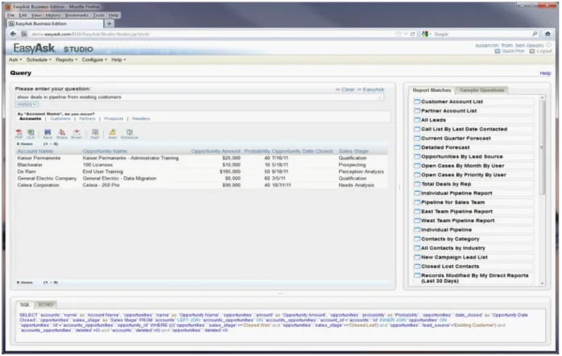Click the Share icon in toolbar
This screenshot has height=356, width=562.
click(x=62, y=134)
